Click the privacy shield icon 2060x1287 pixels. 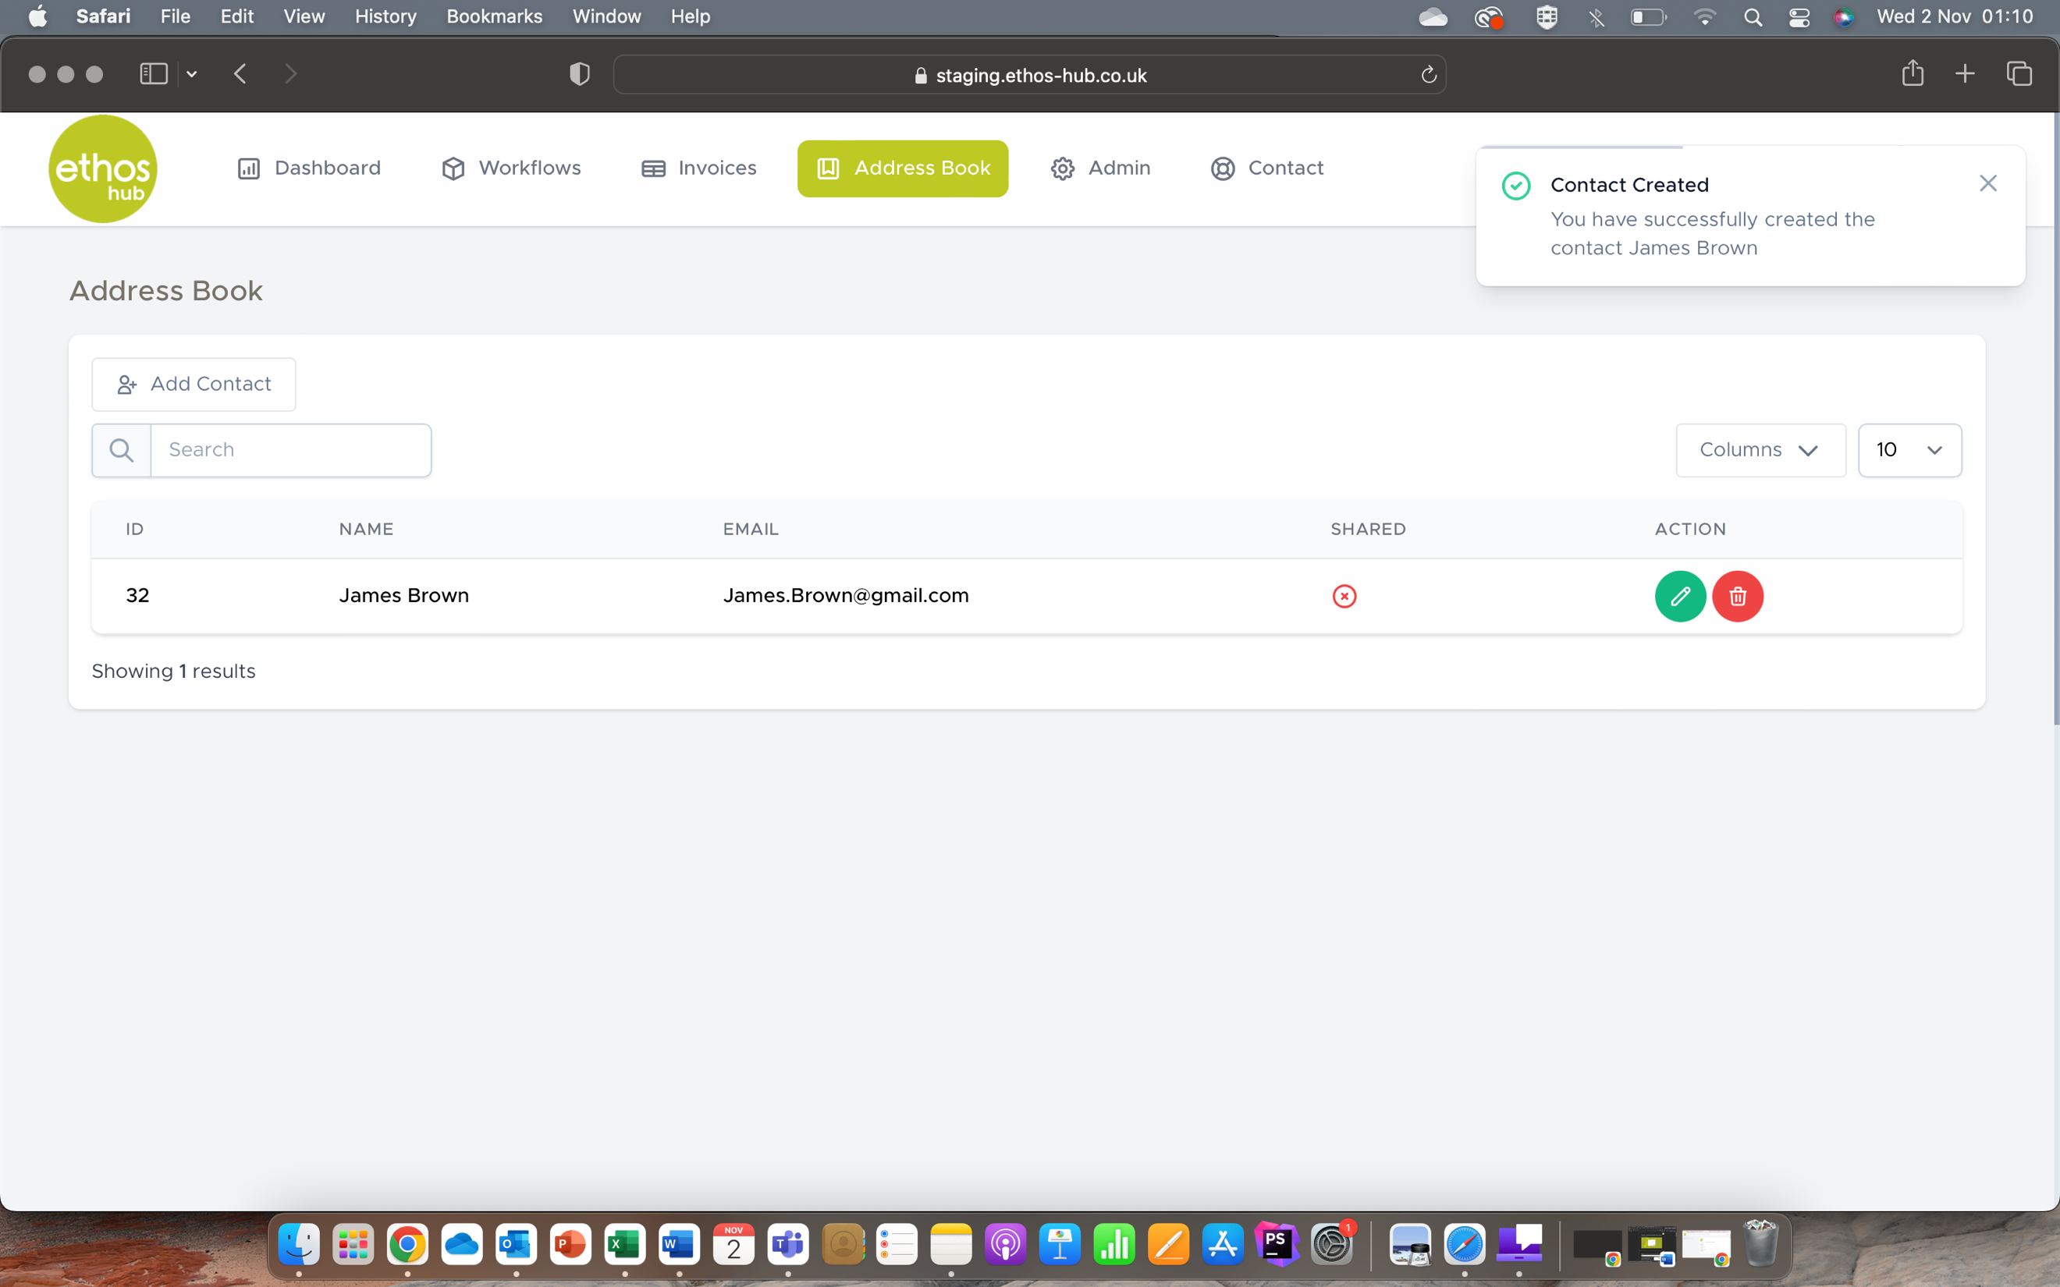pos(580,74)
